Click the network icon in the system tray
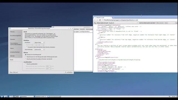Screen dimensions: 178x100 point(169,96)
